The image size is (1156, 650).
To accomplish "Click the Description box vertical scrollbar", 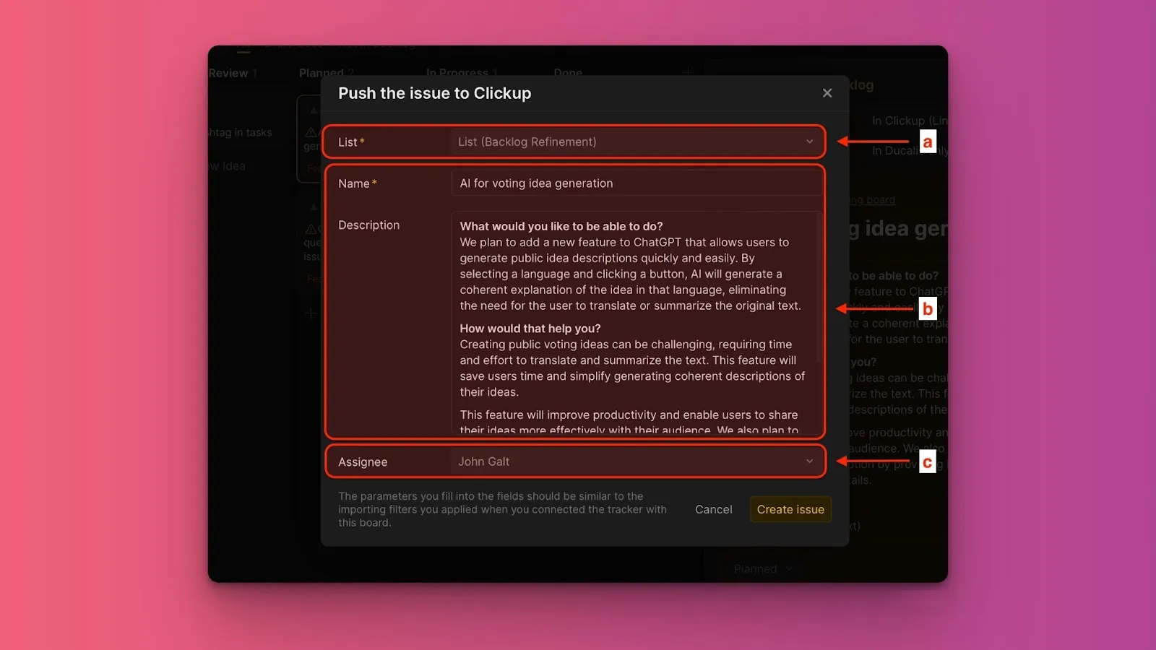I will point(819,289).
